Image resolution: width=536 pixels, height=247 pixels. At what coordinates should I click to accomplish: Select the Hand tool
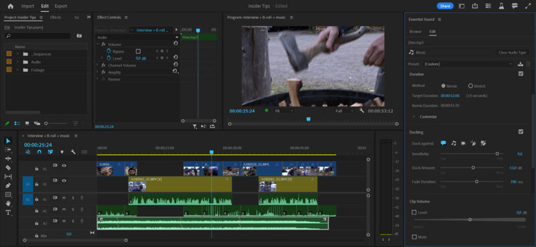click(x=8, y=203)
